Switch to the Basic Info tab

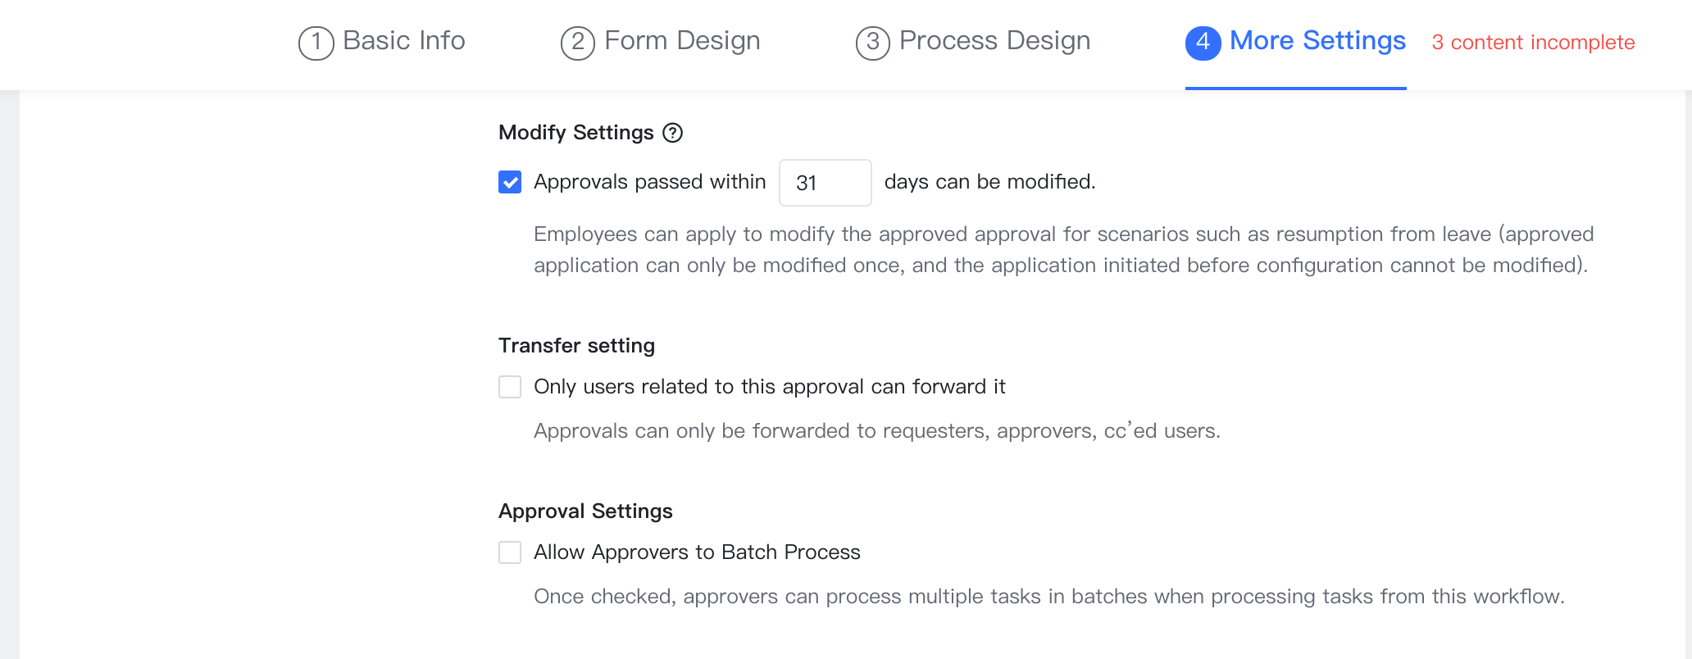(x=404, y=40)
